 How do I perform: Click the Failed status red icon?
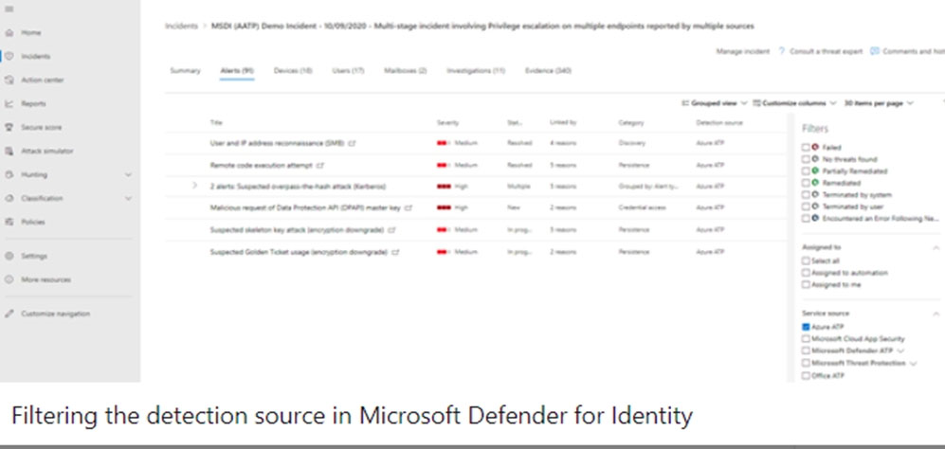[x=815, y=147]
